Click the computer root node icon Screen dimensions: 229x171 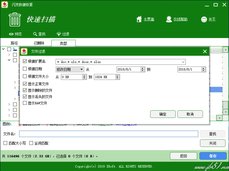15,49
